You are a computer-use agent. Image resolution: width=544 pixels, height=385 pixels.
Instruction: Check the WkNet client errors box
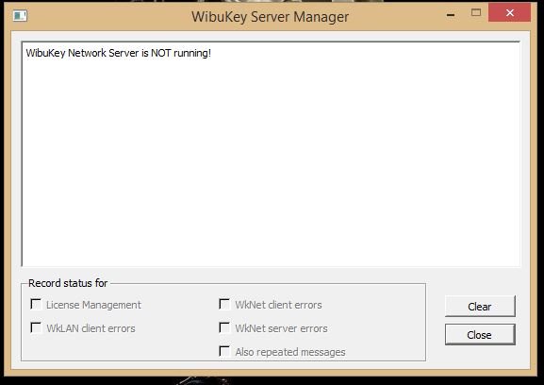coord(224,304)
